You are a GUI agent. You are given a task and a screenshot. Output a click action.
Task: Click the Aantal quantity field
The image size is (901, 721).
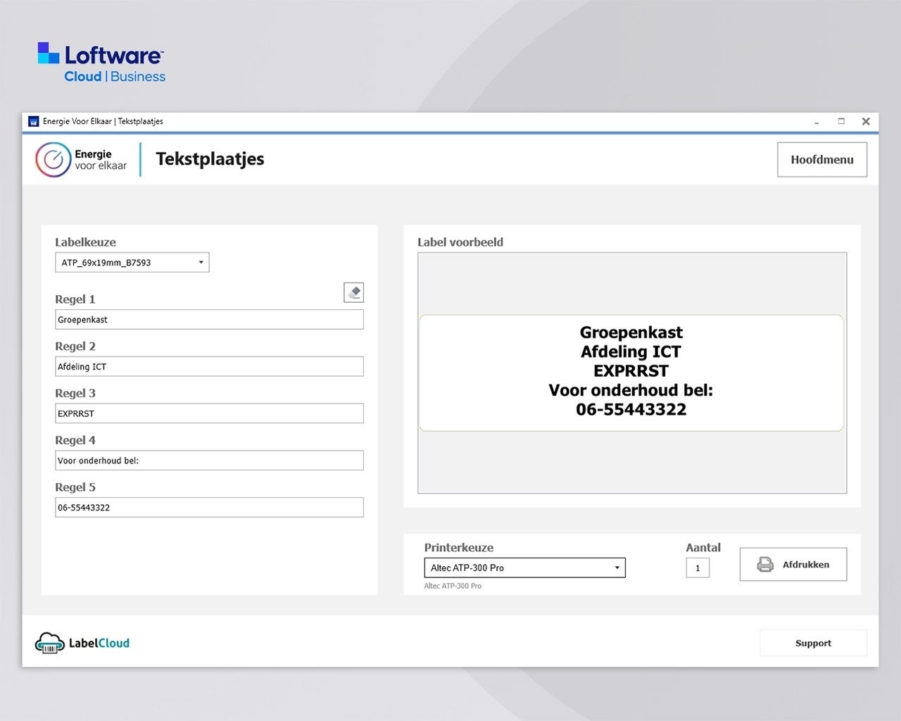pos(698,568)
